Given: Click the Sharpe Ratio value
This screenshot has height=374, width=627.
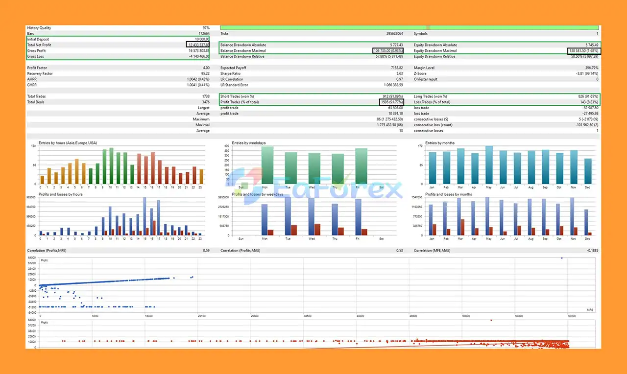Looking at the screenshot, I should click(x=399, y=73).
